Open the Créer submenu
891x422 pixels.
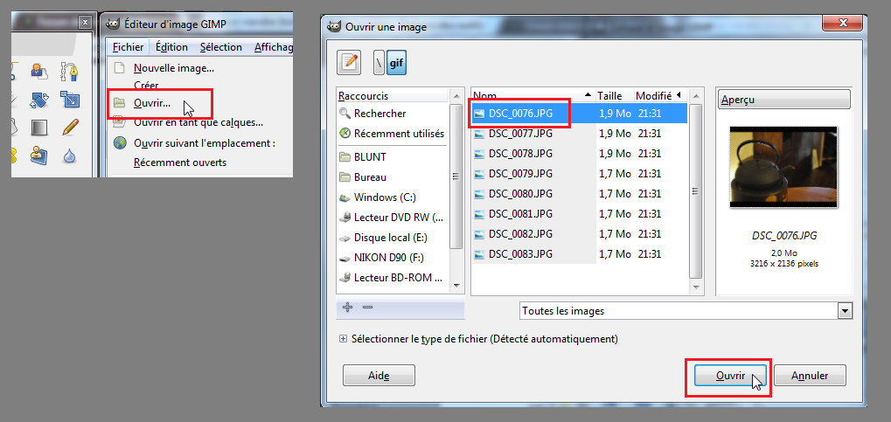click(146, 86)
